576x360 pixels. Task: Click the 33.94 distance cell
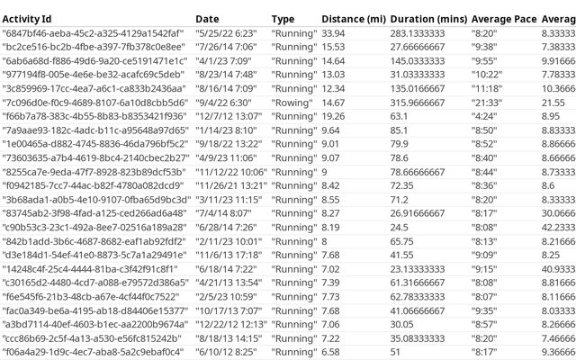pos(333,32)
